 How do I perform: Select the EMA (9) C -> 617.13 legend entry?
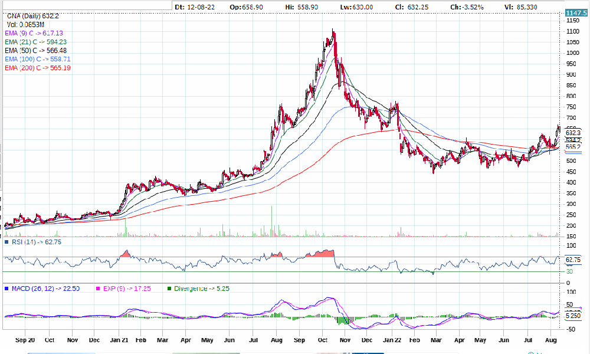[x=34, y=34]
